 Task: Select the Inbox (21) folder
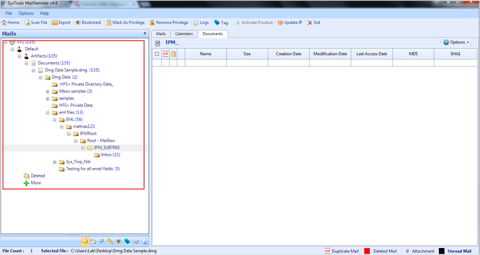(x=110, y=155)
